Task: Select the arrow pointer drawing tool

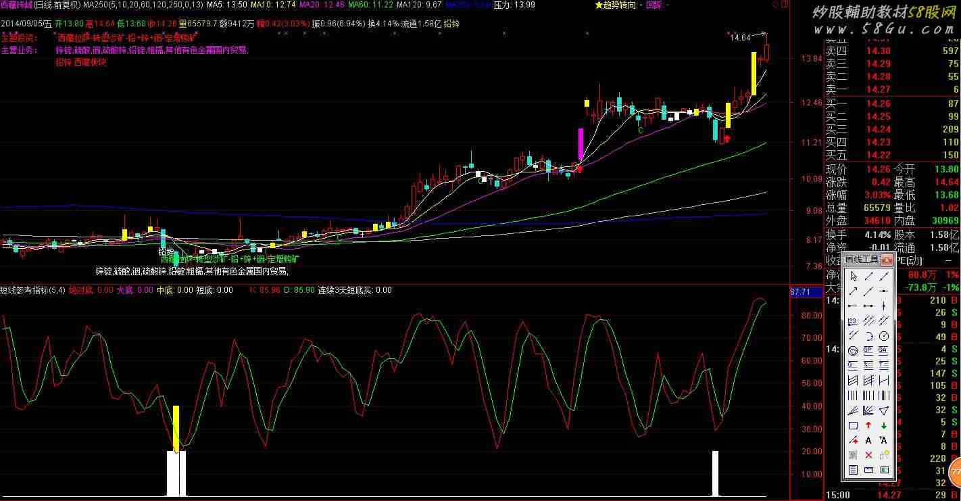Action: point(854,276)
